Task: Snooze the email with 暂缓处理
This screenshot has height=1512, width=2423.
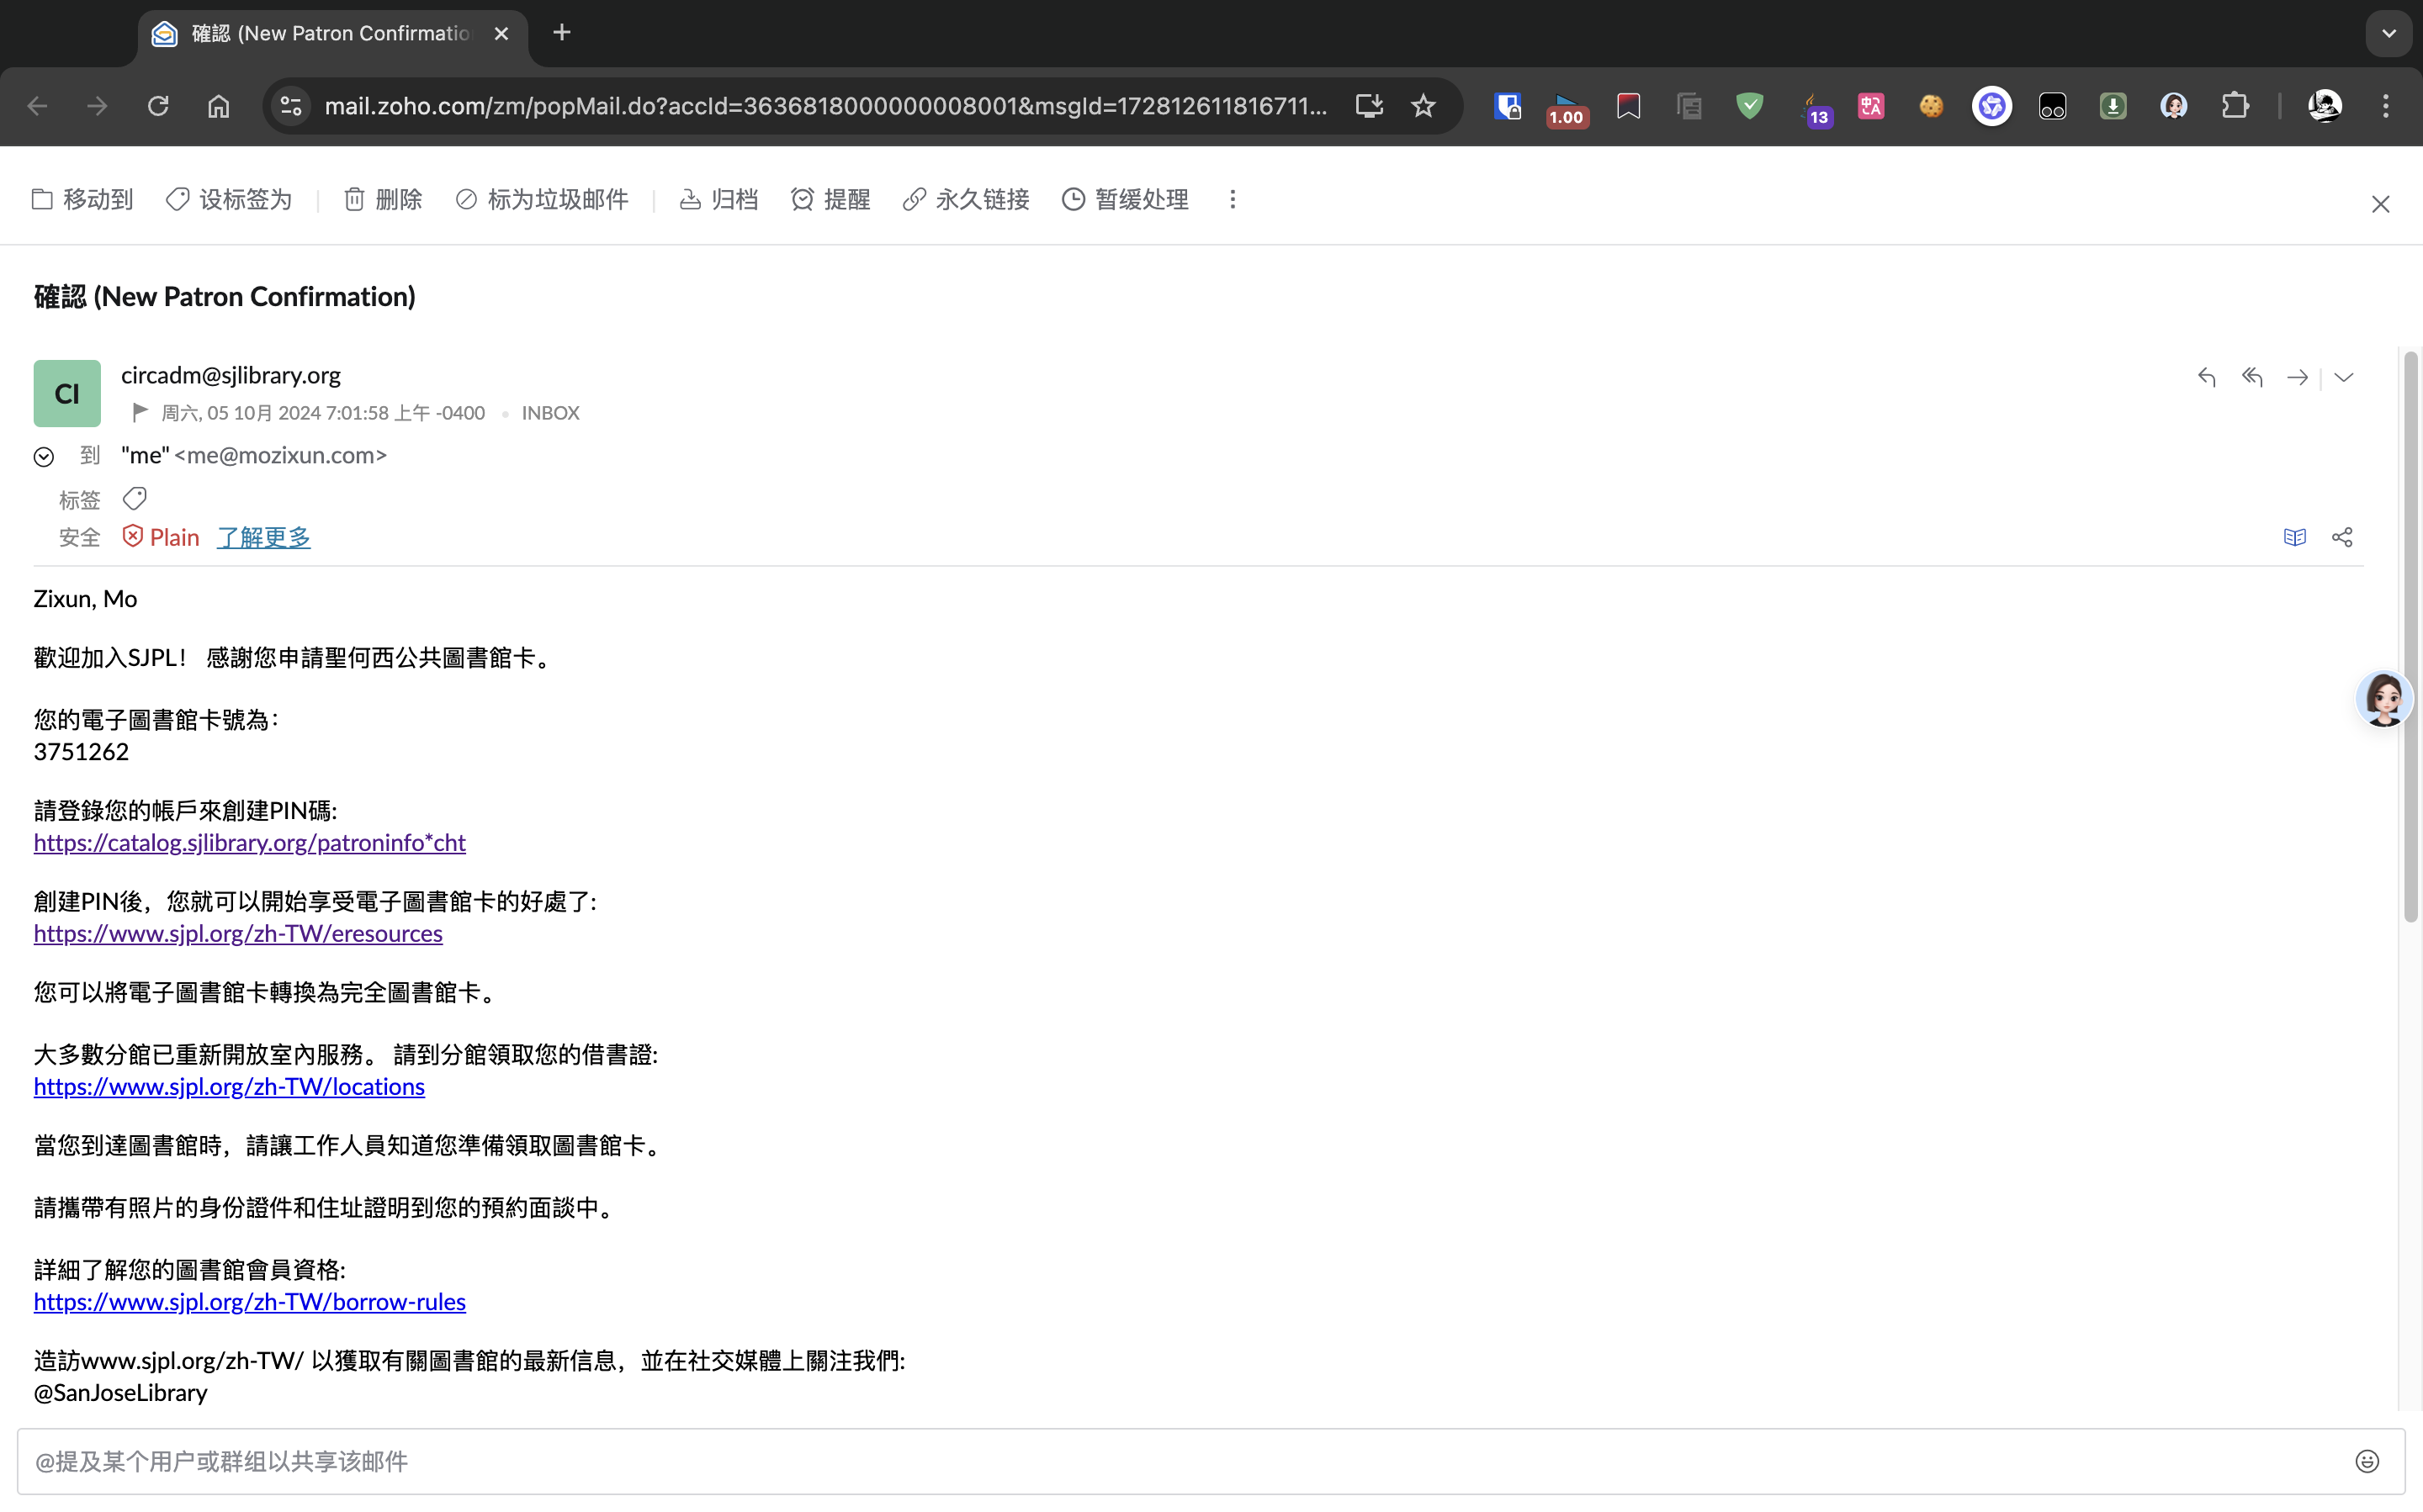Action: (1126, 199)
